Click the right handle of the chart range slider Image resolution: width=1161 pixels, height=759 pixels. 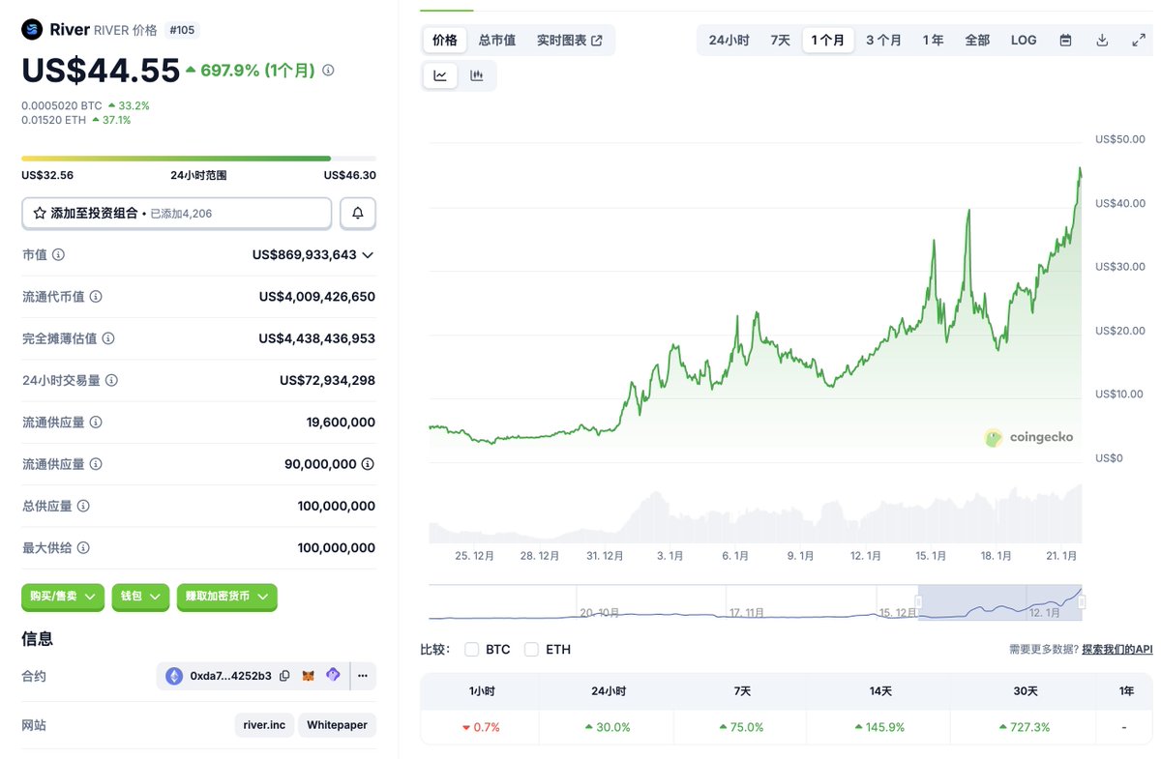[x=1082, y=602]
